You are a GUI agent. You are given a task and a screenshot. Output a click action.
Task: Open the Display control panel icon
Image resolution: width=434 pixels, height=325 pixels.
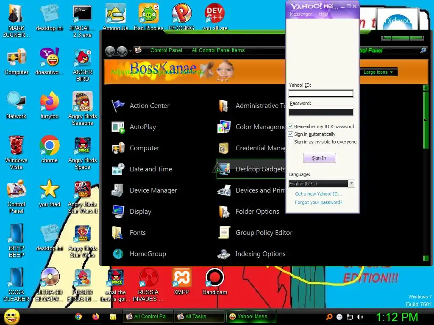pos(118,212)
